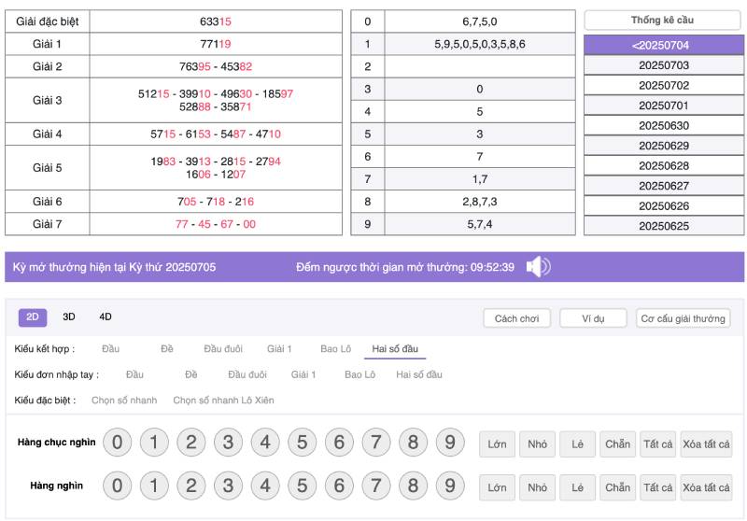Select draw date 20250703 from list
This screenshot has width=747, height=521.
(x=664, y=65)
